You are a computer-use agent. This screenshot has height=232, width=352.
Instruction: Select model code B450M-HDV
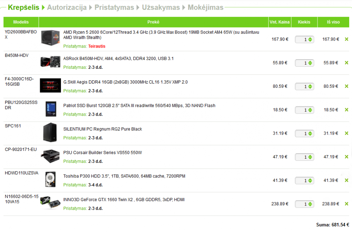point(17,55)
